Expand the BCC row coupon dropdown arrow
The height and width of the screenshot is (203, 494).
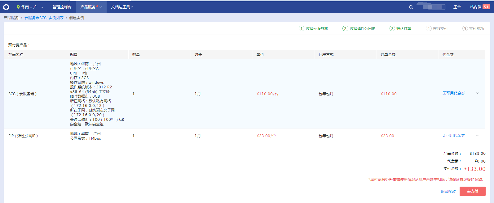pyautogui.click(x=477, y=93)
